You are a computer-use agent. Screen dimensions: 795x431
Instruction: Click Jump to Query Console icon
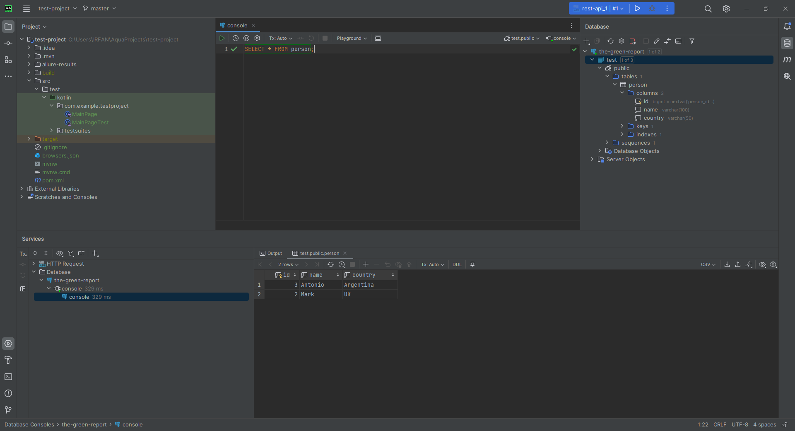(678, 41)
